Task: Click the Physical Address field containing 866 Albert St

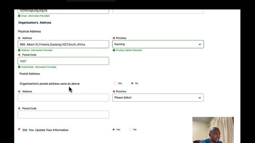Action: tap(63, 44)
